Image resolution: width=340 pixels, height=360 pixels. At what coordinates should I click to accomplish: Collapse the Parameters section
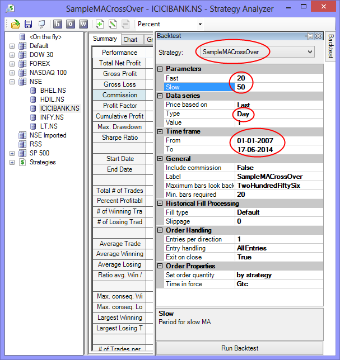pos(160,69)
